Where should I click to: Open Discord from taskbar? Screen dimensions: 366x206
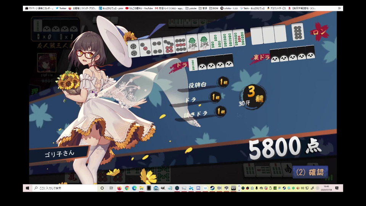pyautogui.click(x=198, y=188)
